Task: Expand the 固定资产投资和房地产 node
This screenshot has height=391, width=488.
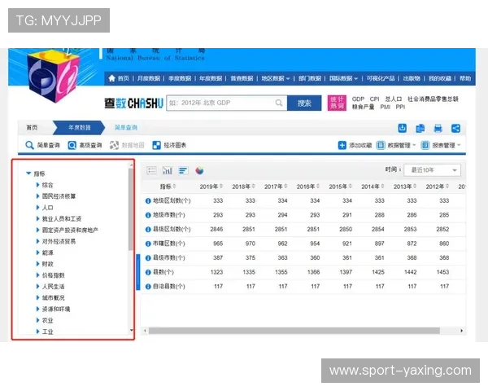Action: 37,230
